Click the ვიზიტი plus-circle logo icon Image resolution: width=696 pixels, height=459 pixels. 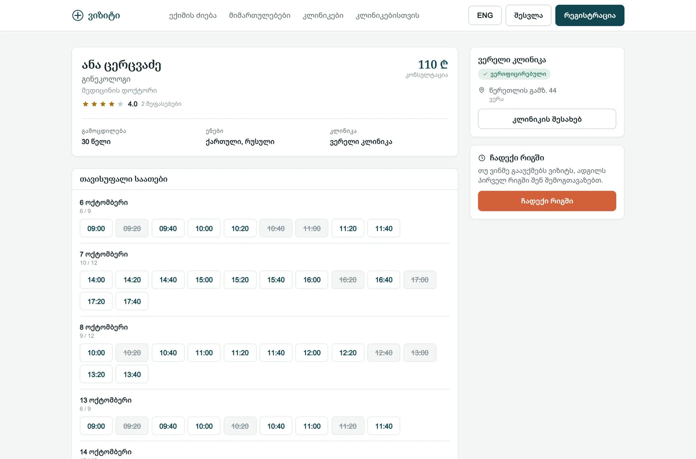(x=78, y=15)
